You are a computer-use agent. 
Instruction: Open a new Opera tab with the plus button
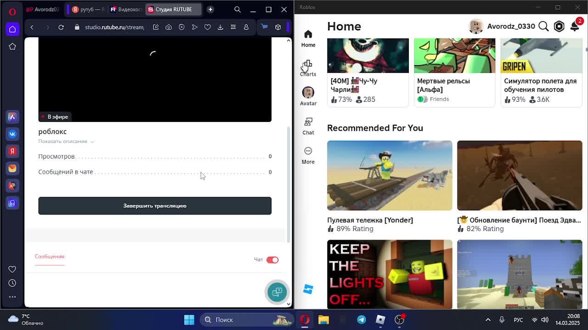(210, 9)
